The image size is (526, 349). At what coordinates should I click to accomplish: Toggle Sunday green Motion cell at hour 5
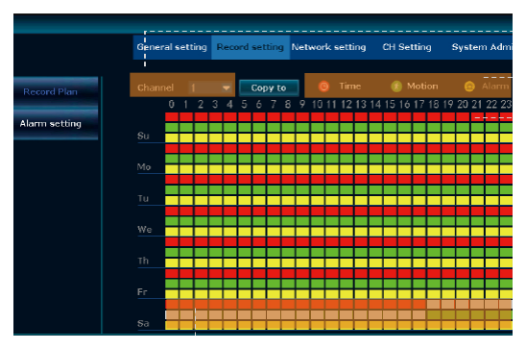pos(245,127)
